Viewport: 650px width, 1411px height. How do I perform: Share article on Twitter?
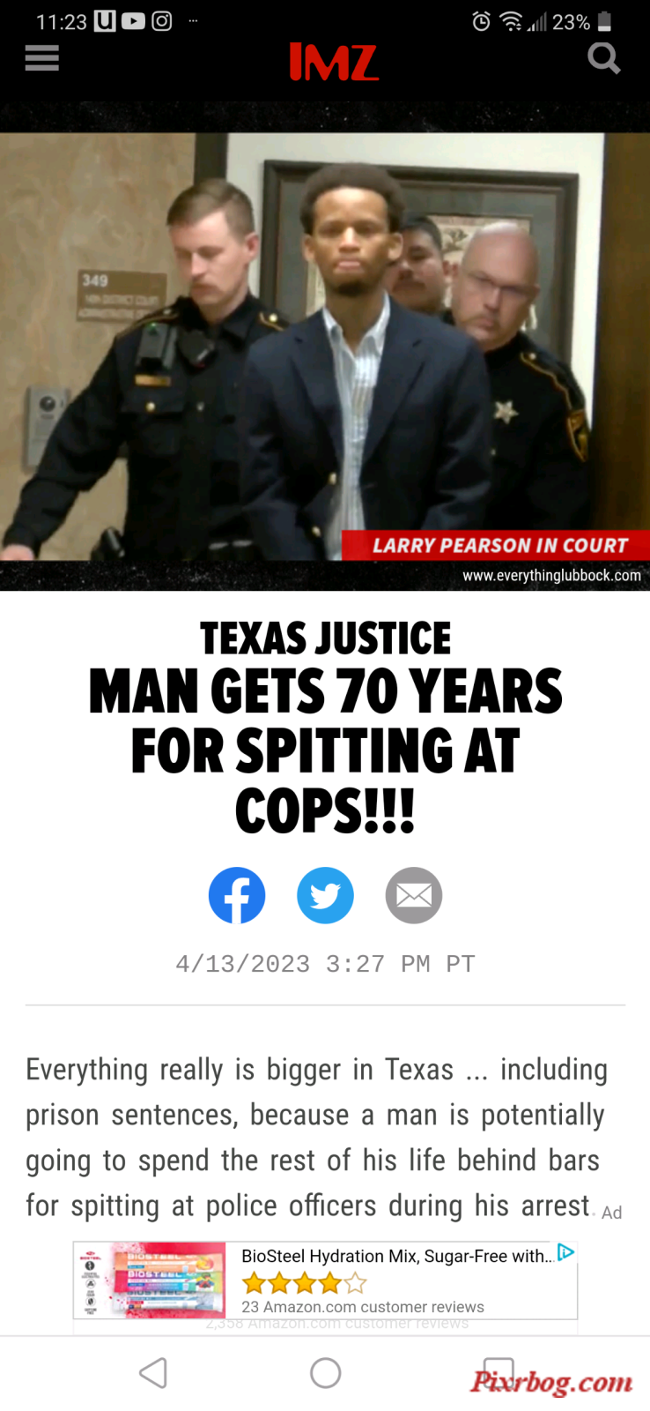click(325, 895)
